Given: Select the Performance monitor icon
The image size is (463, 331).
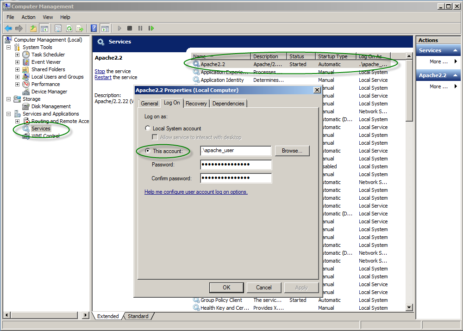Looking at the screenshot, I should (x=26, y=84).
